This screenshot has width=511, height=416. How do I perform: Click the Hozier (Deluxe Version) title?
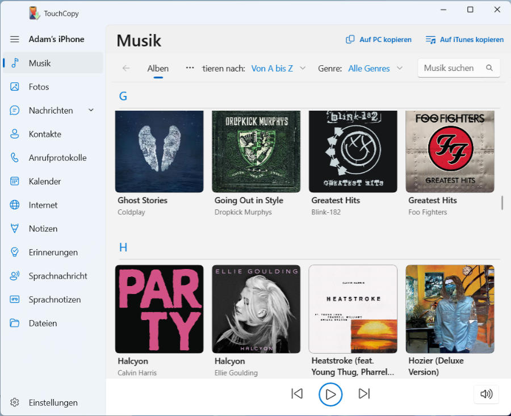tap(436, 366)
